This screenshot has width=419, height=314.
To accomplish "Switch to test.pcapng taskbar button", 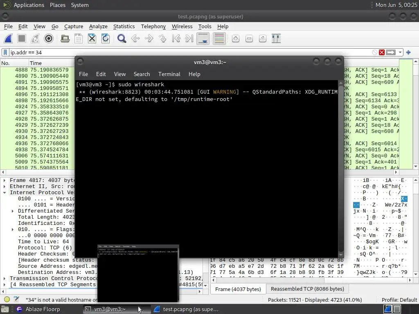I will coord(186,309).
